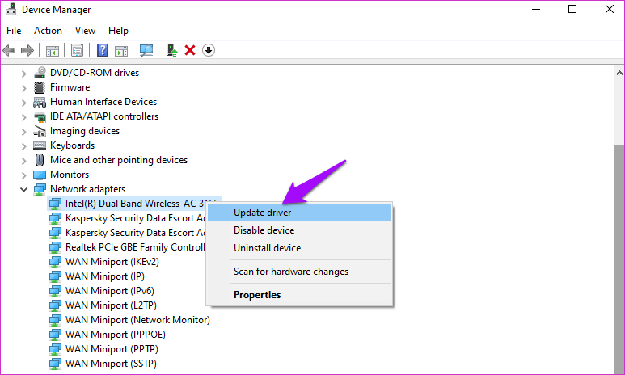Expand the Firmware node
This screenshot has height=375, width=625.
click(x=24, y=87)
